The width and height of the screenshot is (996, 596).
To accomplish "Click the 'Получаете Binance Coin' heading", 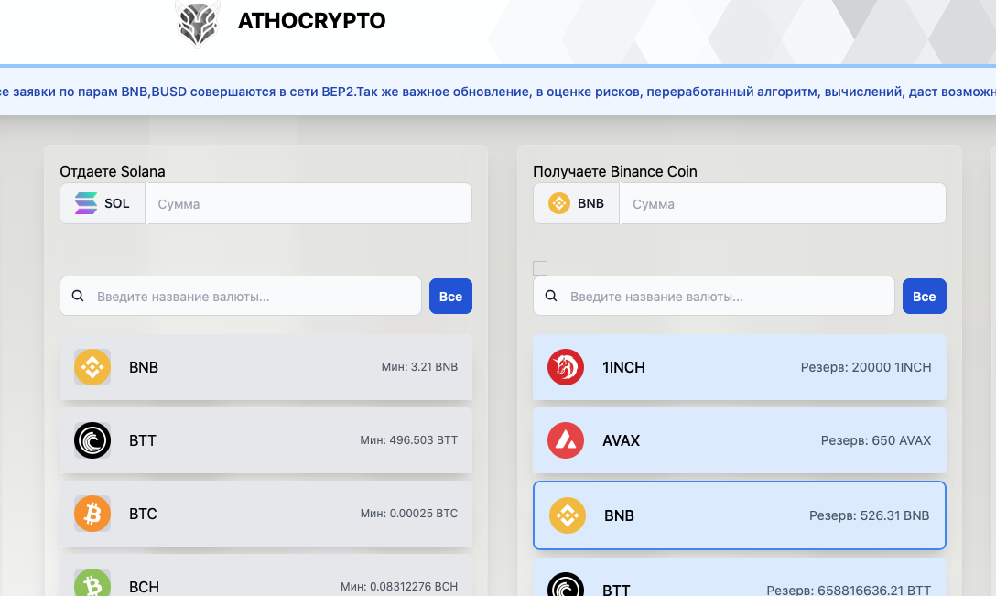I will point(615,171).
